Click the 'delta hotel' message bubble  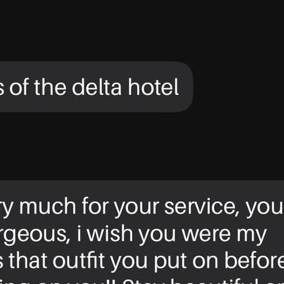(96, 87)
